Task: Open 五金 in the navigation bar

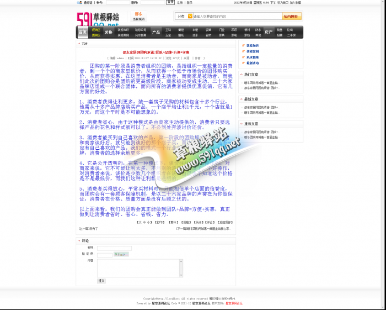Action: click(x=168, y=35)
